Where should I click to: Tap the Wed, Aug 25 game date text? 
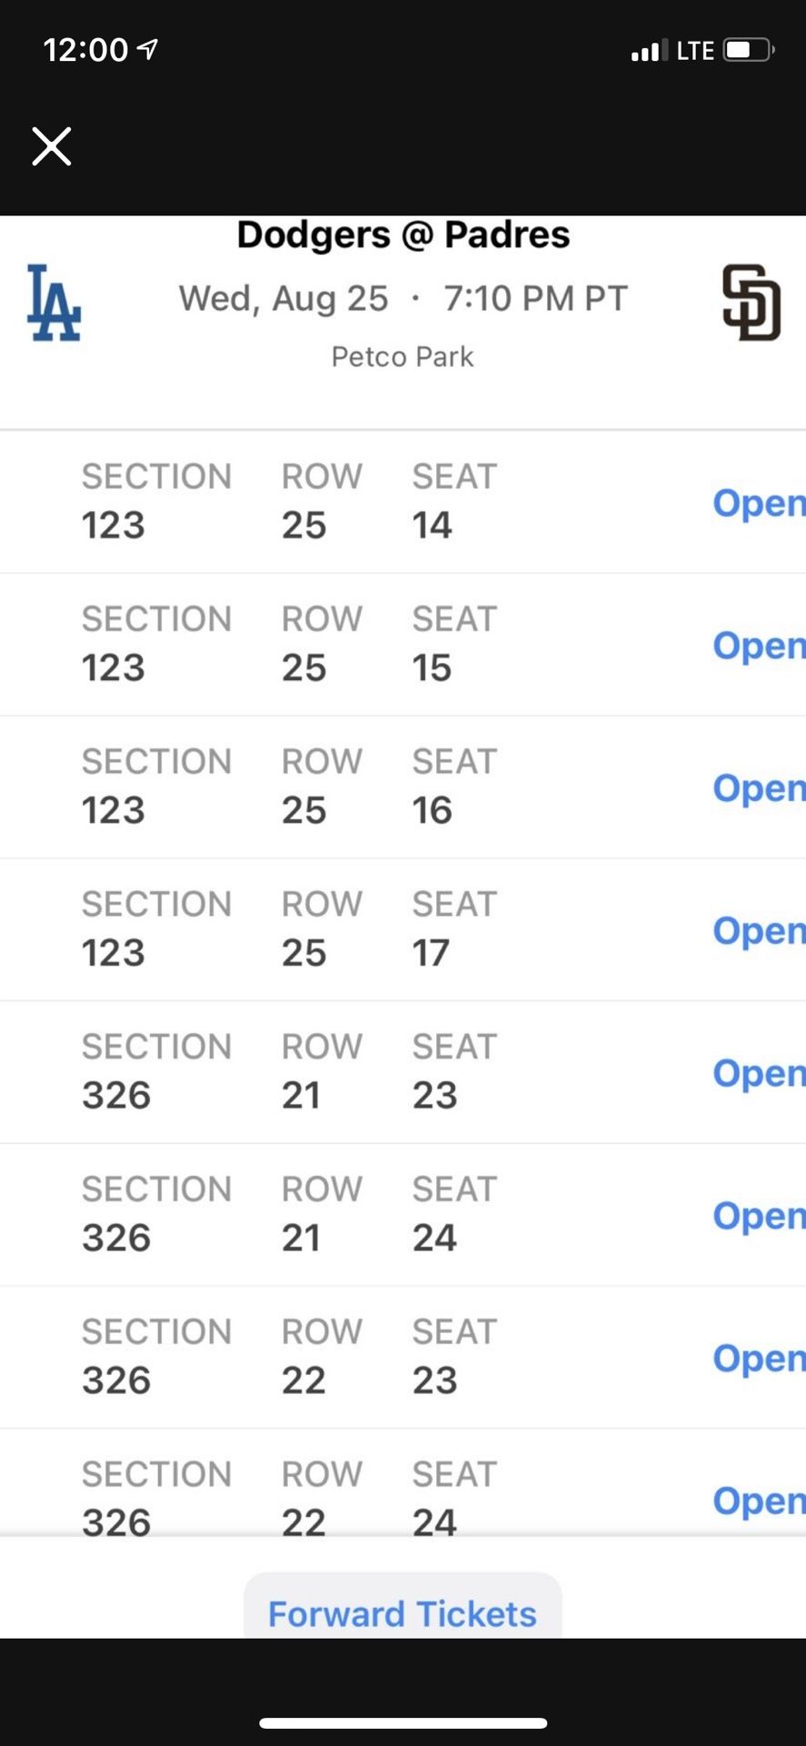click(284, 298)
